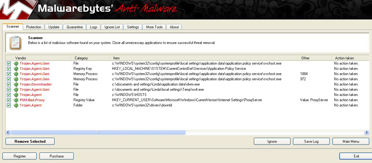This screenshot has width=372, height=163.
Task: Click the scrollbar right arrow
Action: tap(367, 133)
